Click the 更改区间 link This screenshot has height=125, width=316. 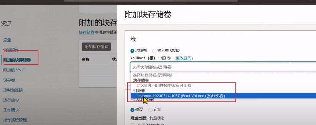(x=183, y=58)
